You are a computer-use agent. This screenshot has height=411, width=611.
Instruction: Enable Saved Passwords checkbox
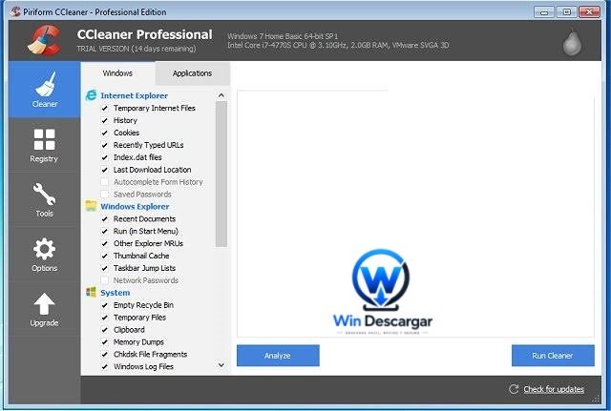tap(104, 195)
